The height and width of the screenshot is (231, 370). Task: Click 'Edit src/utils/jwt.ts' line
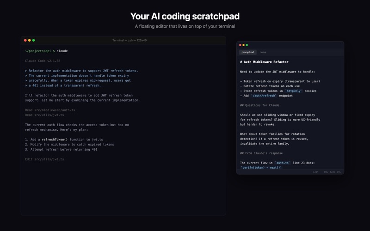pyautogui.click(x=44, y=159)
